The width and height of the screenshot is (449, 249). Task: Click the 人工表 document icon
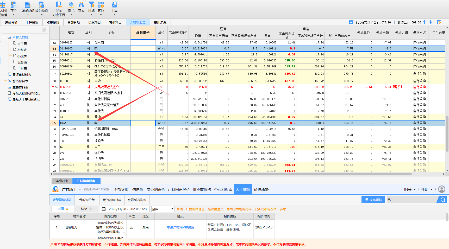click(15, 43)
